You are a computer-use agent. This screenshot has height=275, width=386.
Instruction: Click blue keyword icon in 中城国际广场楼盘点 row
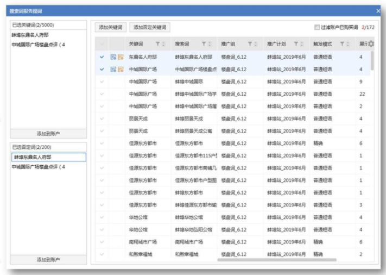coord(113,69)
